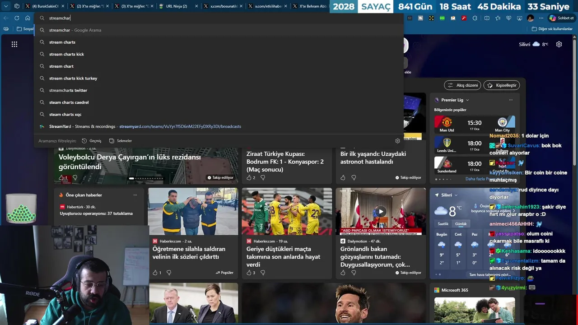Switch to the x.com/bosunatikl tab
The height and width of the screenshot is (325, 578).
click(223, 6)
